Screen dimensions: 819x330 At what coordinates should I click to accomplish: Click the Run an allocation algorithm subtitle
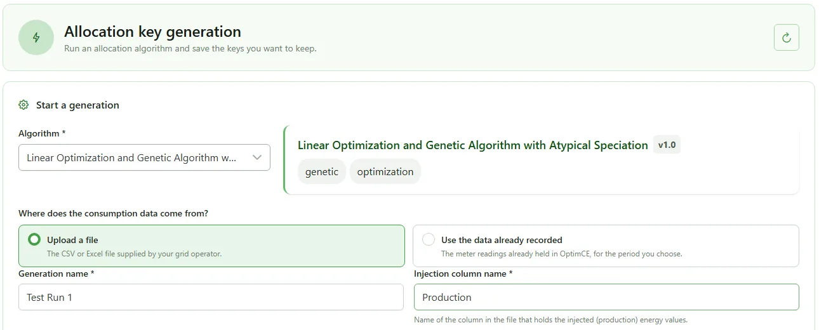(x=190, y=48)
